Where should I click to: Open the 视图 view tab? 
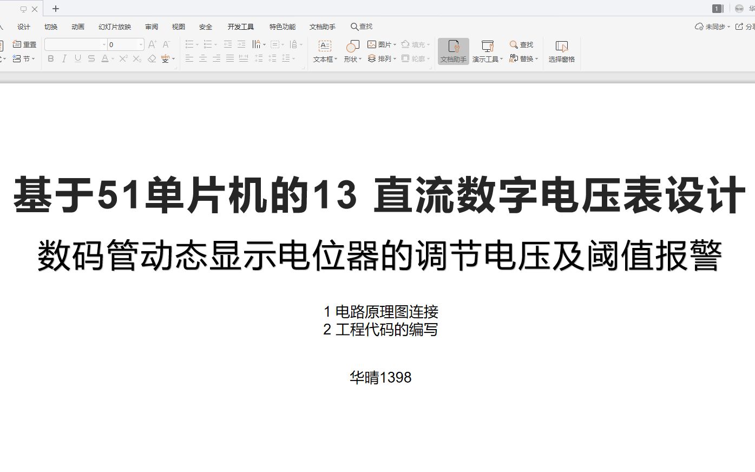pyautogui.click(x=179, y=27)
